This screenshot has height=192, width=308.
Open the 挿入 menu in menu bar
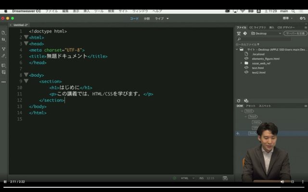(87, 11)
